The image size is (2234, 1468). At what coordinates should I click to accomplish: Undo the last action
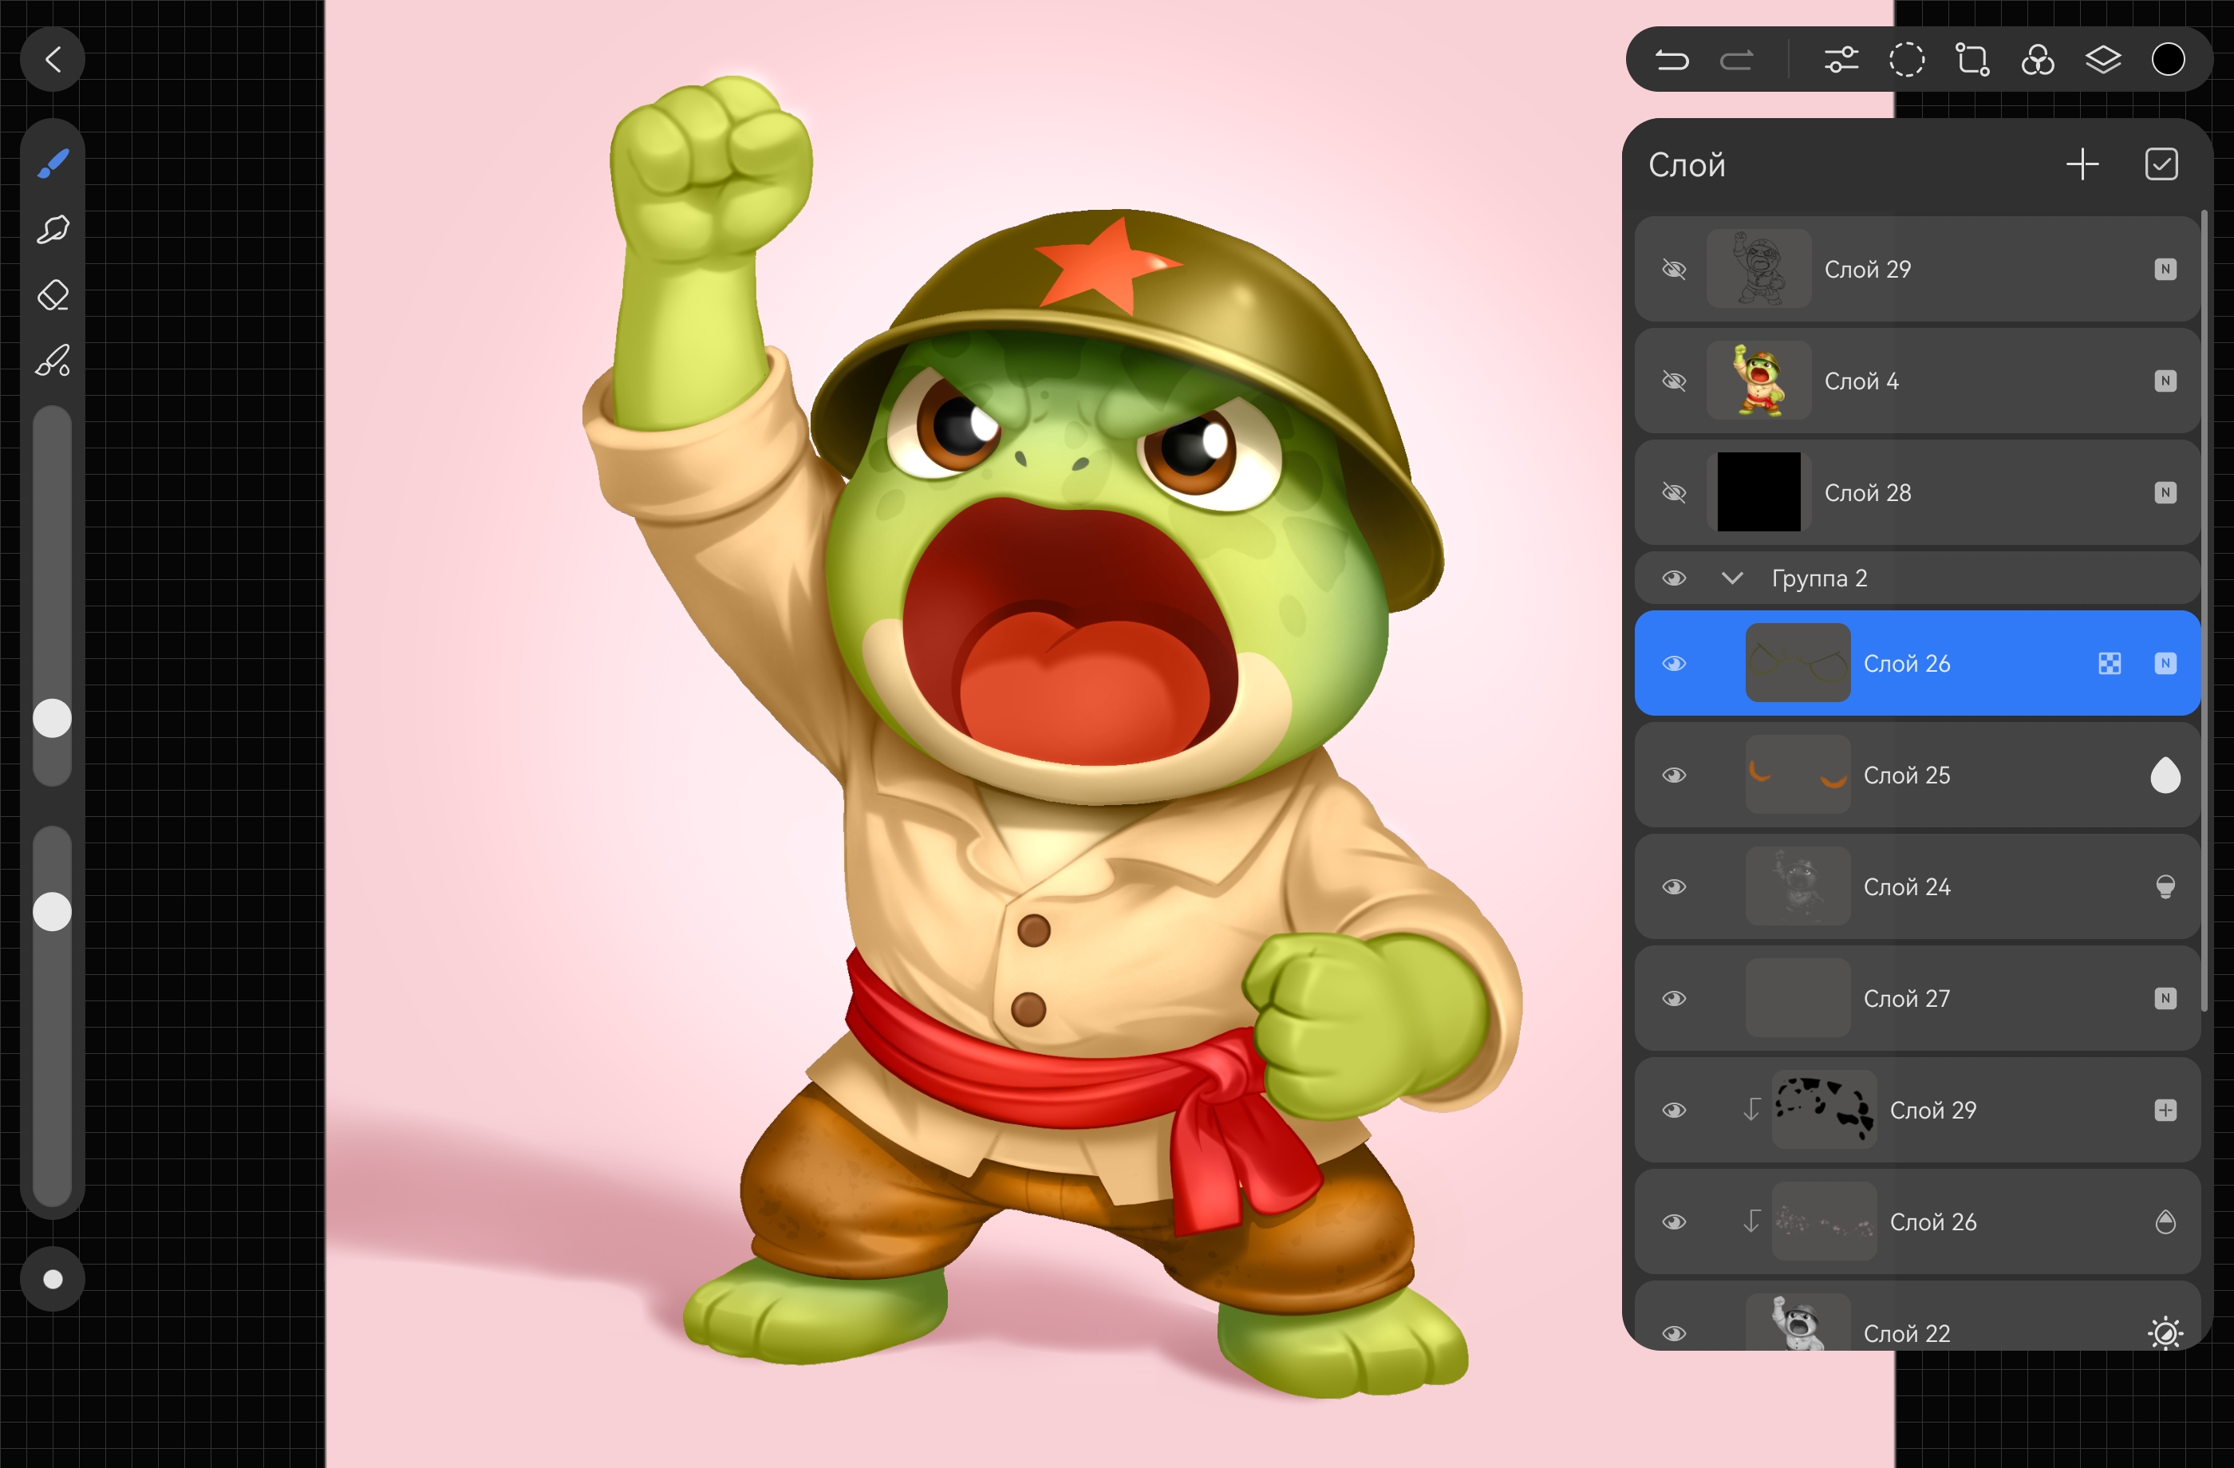tap(1672, 60)
